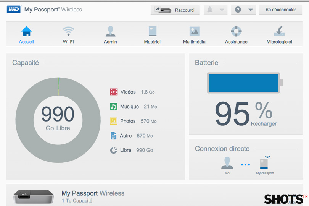This screenshot has height=206, width=309.
Task: Click the Se déconnecter button
Action: (281, 10)
